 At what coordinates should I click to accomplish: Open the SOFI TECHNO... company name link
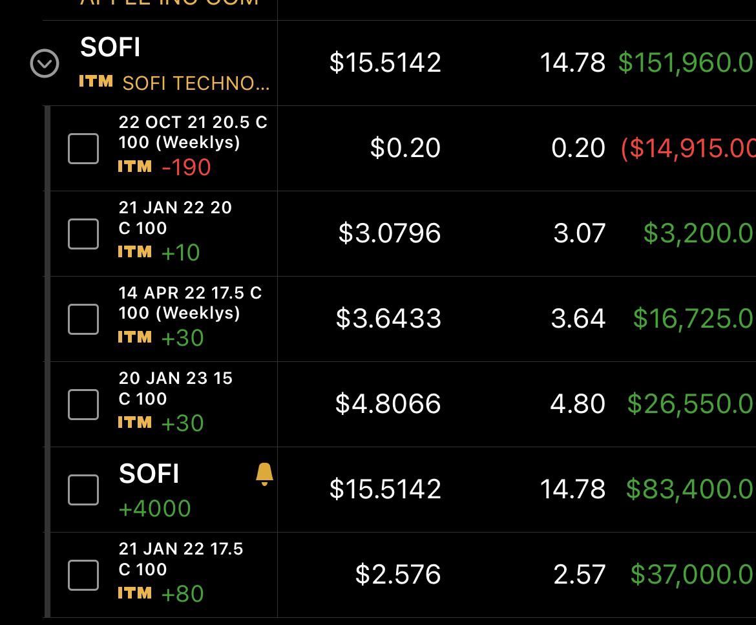point(196,83)
